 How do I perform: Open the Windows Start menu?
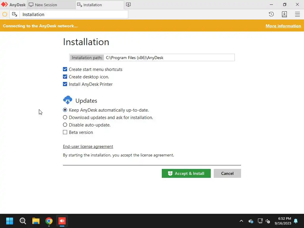tap(9, 221)
